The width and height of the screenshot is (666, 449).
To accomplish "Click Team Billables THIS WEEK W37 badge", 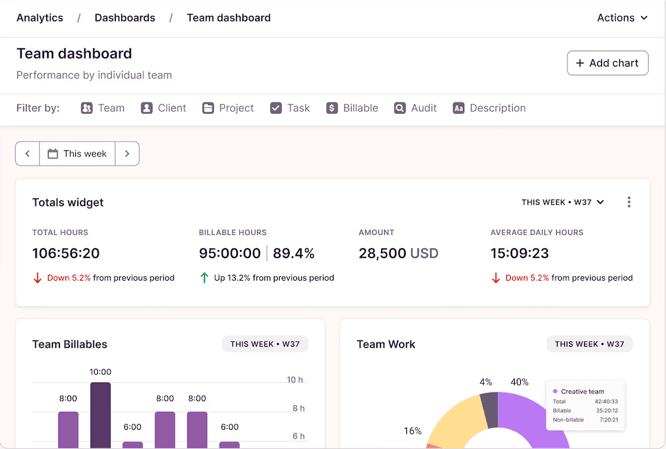I will click(265, 344).
